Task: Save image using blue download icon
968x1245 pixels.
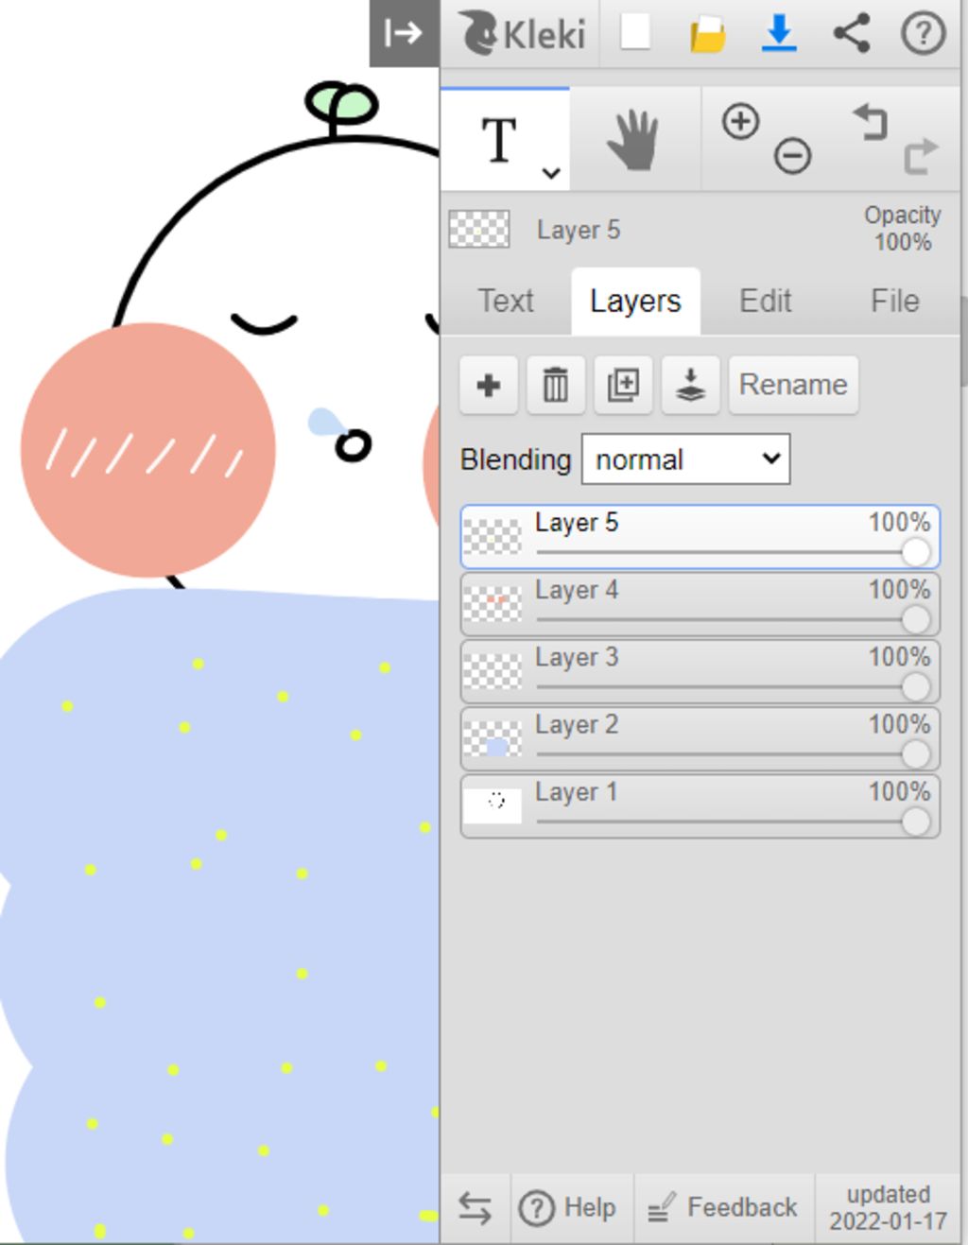Action: point(779,33)
